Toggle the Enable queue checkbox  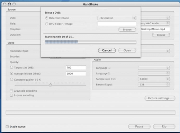click(7, 127)
